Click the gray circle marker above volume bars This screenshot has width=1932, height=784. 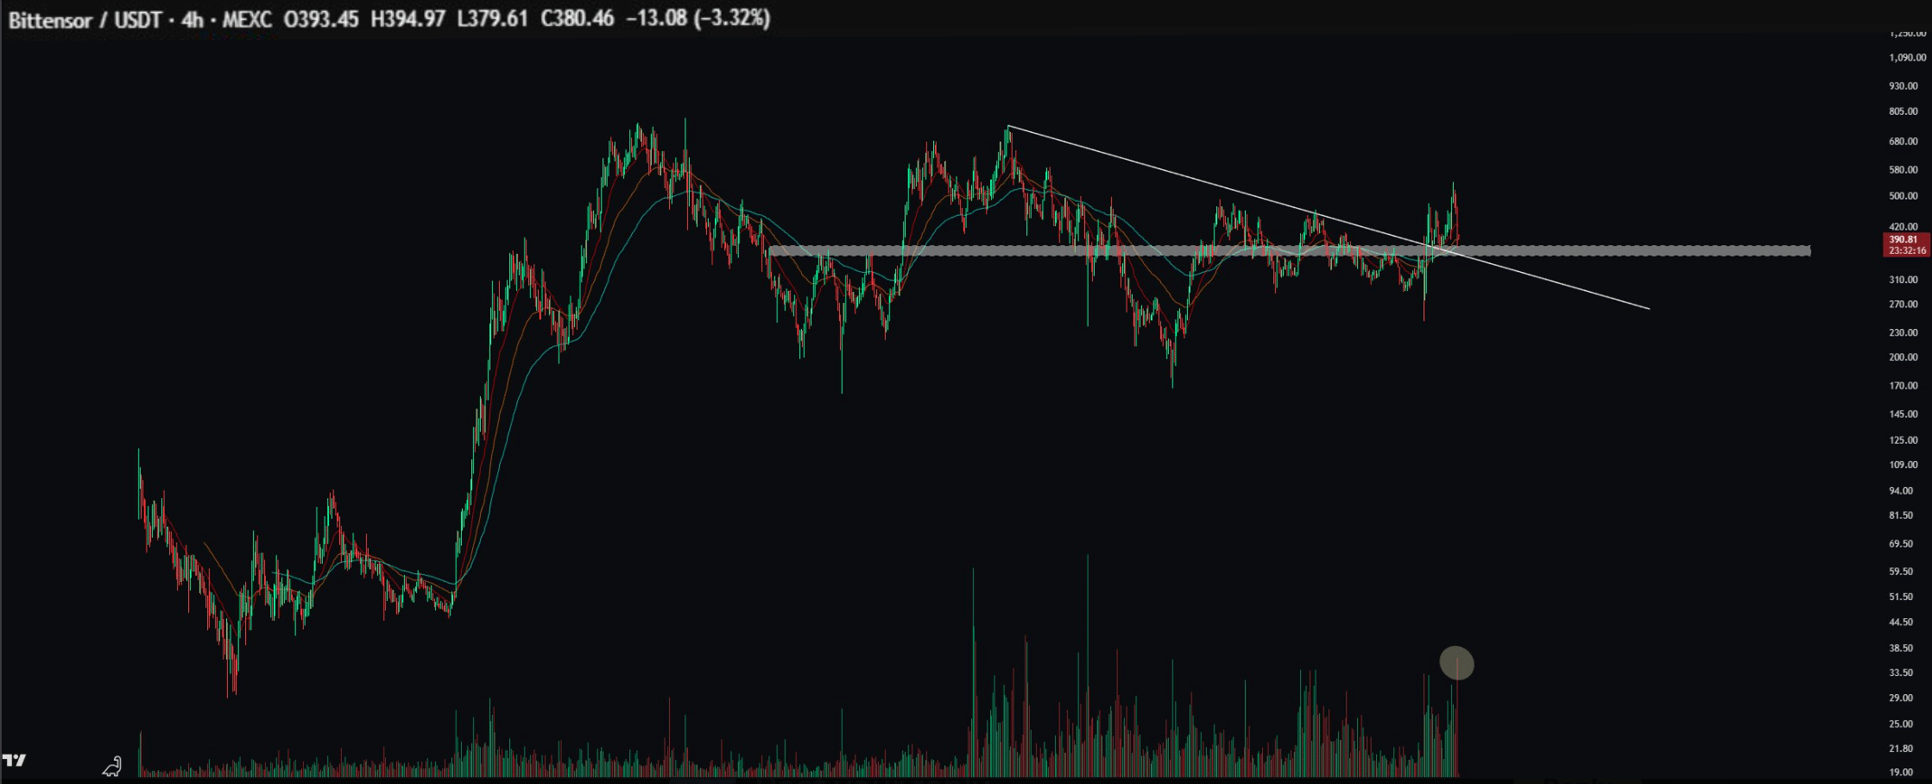[1456, 663]
